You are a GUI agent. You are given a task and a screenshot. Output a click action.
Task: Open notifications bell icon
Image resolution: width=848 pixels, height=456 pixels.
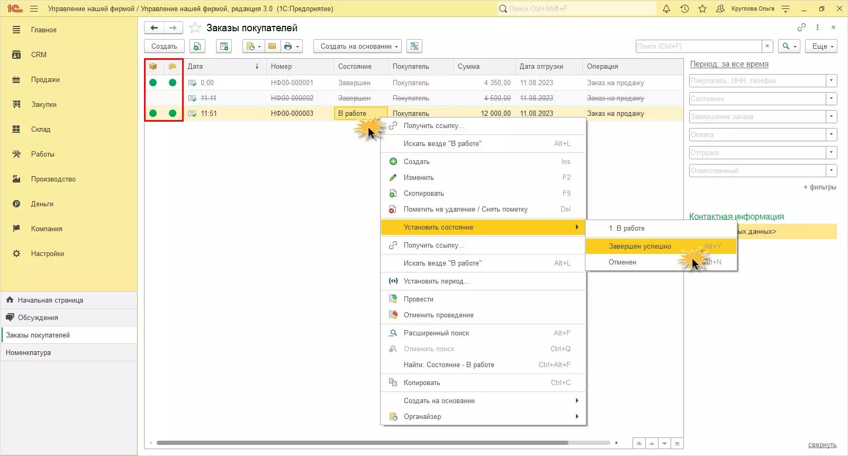pos(666,9)
